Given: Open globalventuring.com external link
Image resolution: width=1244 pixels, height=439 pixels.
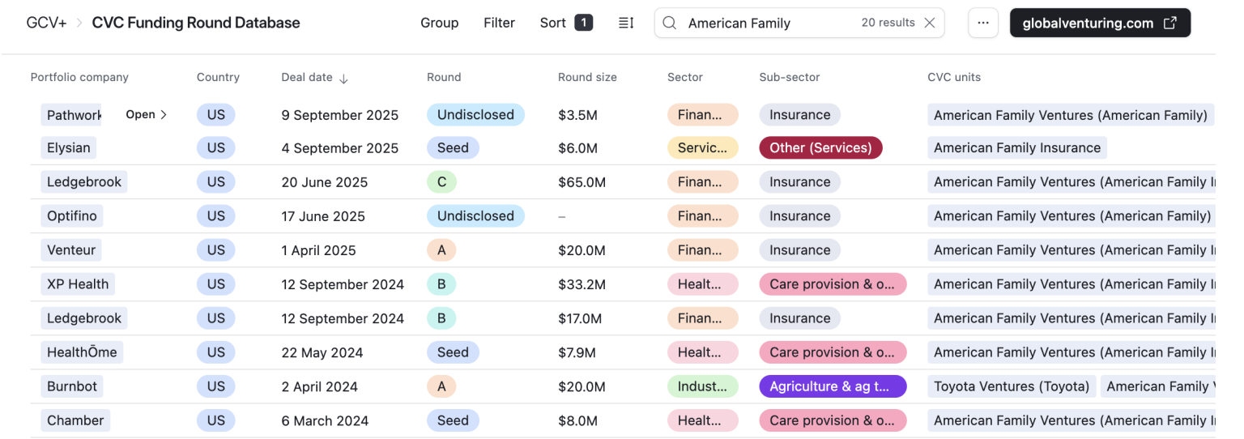Looking at the screenshot, I should coord(1099,23).
